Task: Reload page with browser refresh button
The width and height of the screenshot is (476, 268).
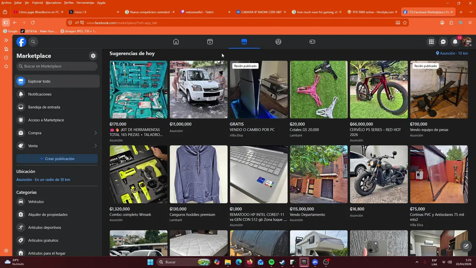Action: coord(33,23)
